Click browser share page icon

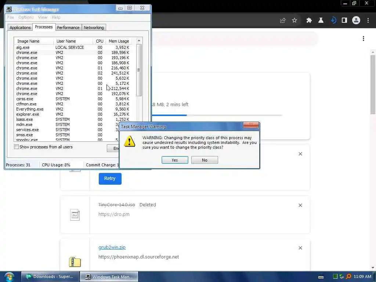(x=282, y=21)
